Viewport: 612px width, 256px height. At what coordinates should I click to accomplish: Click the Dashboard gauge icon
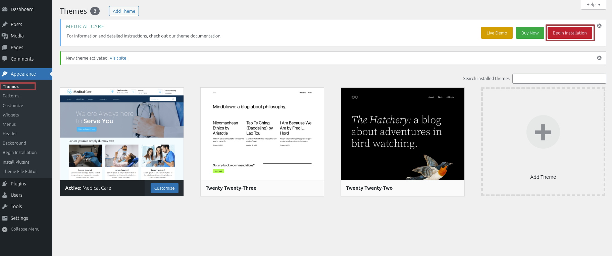5,9
